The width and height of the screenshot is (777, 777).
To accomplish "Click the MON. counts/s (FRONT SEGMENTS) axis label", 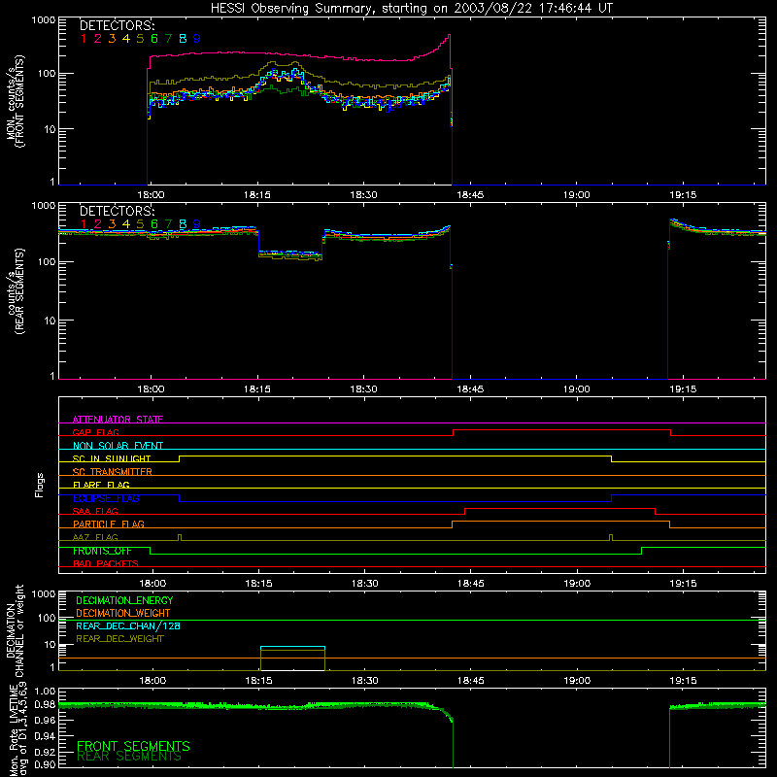I will click(x=16, y=101).
